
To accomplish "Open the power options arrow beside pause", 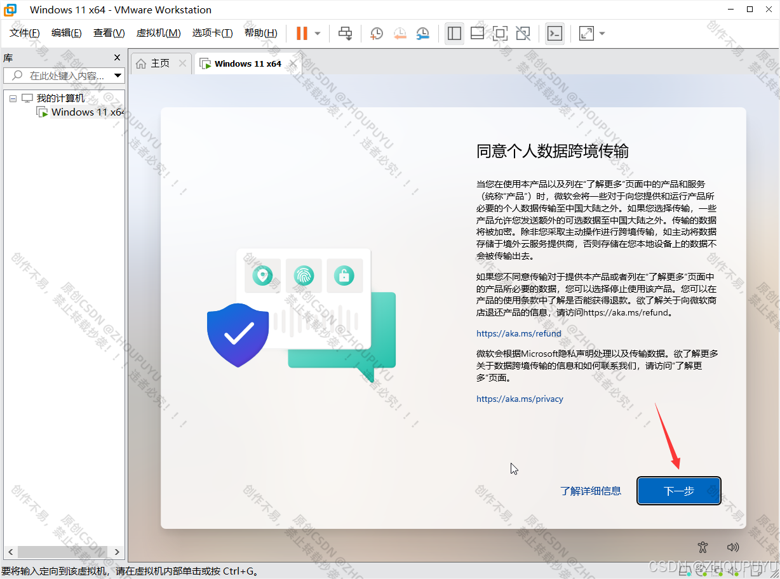I will (x=318, y=34).
